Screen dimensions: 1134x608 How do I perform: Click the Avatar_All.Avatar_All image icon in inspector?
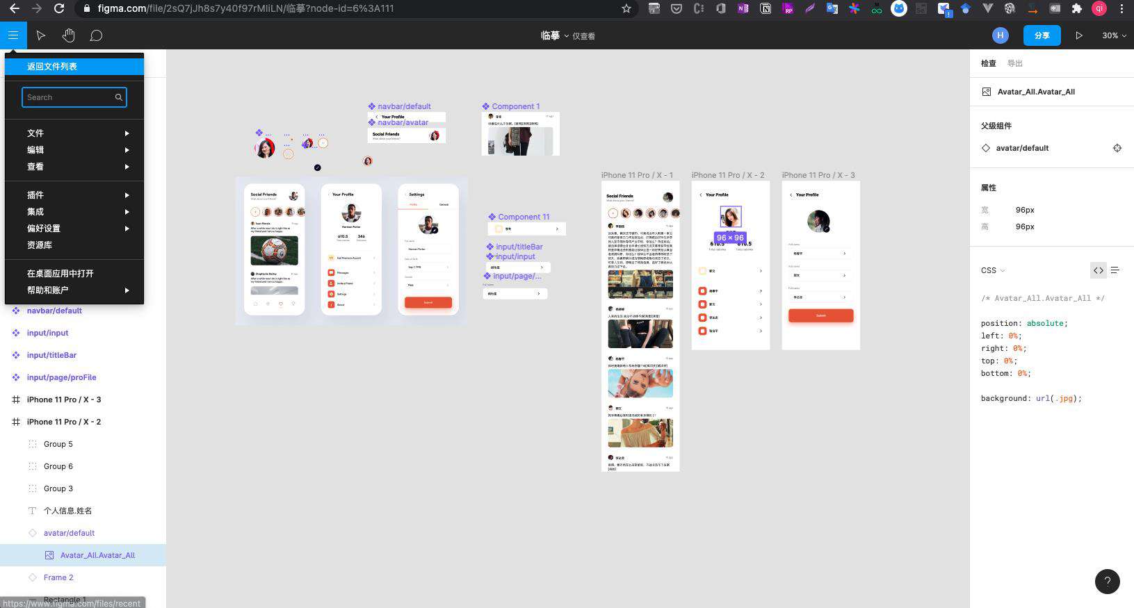(986, 92)
